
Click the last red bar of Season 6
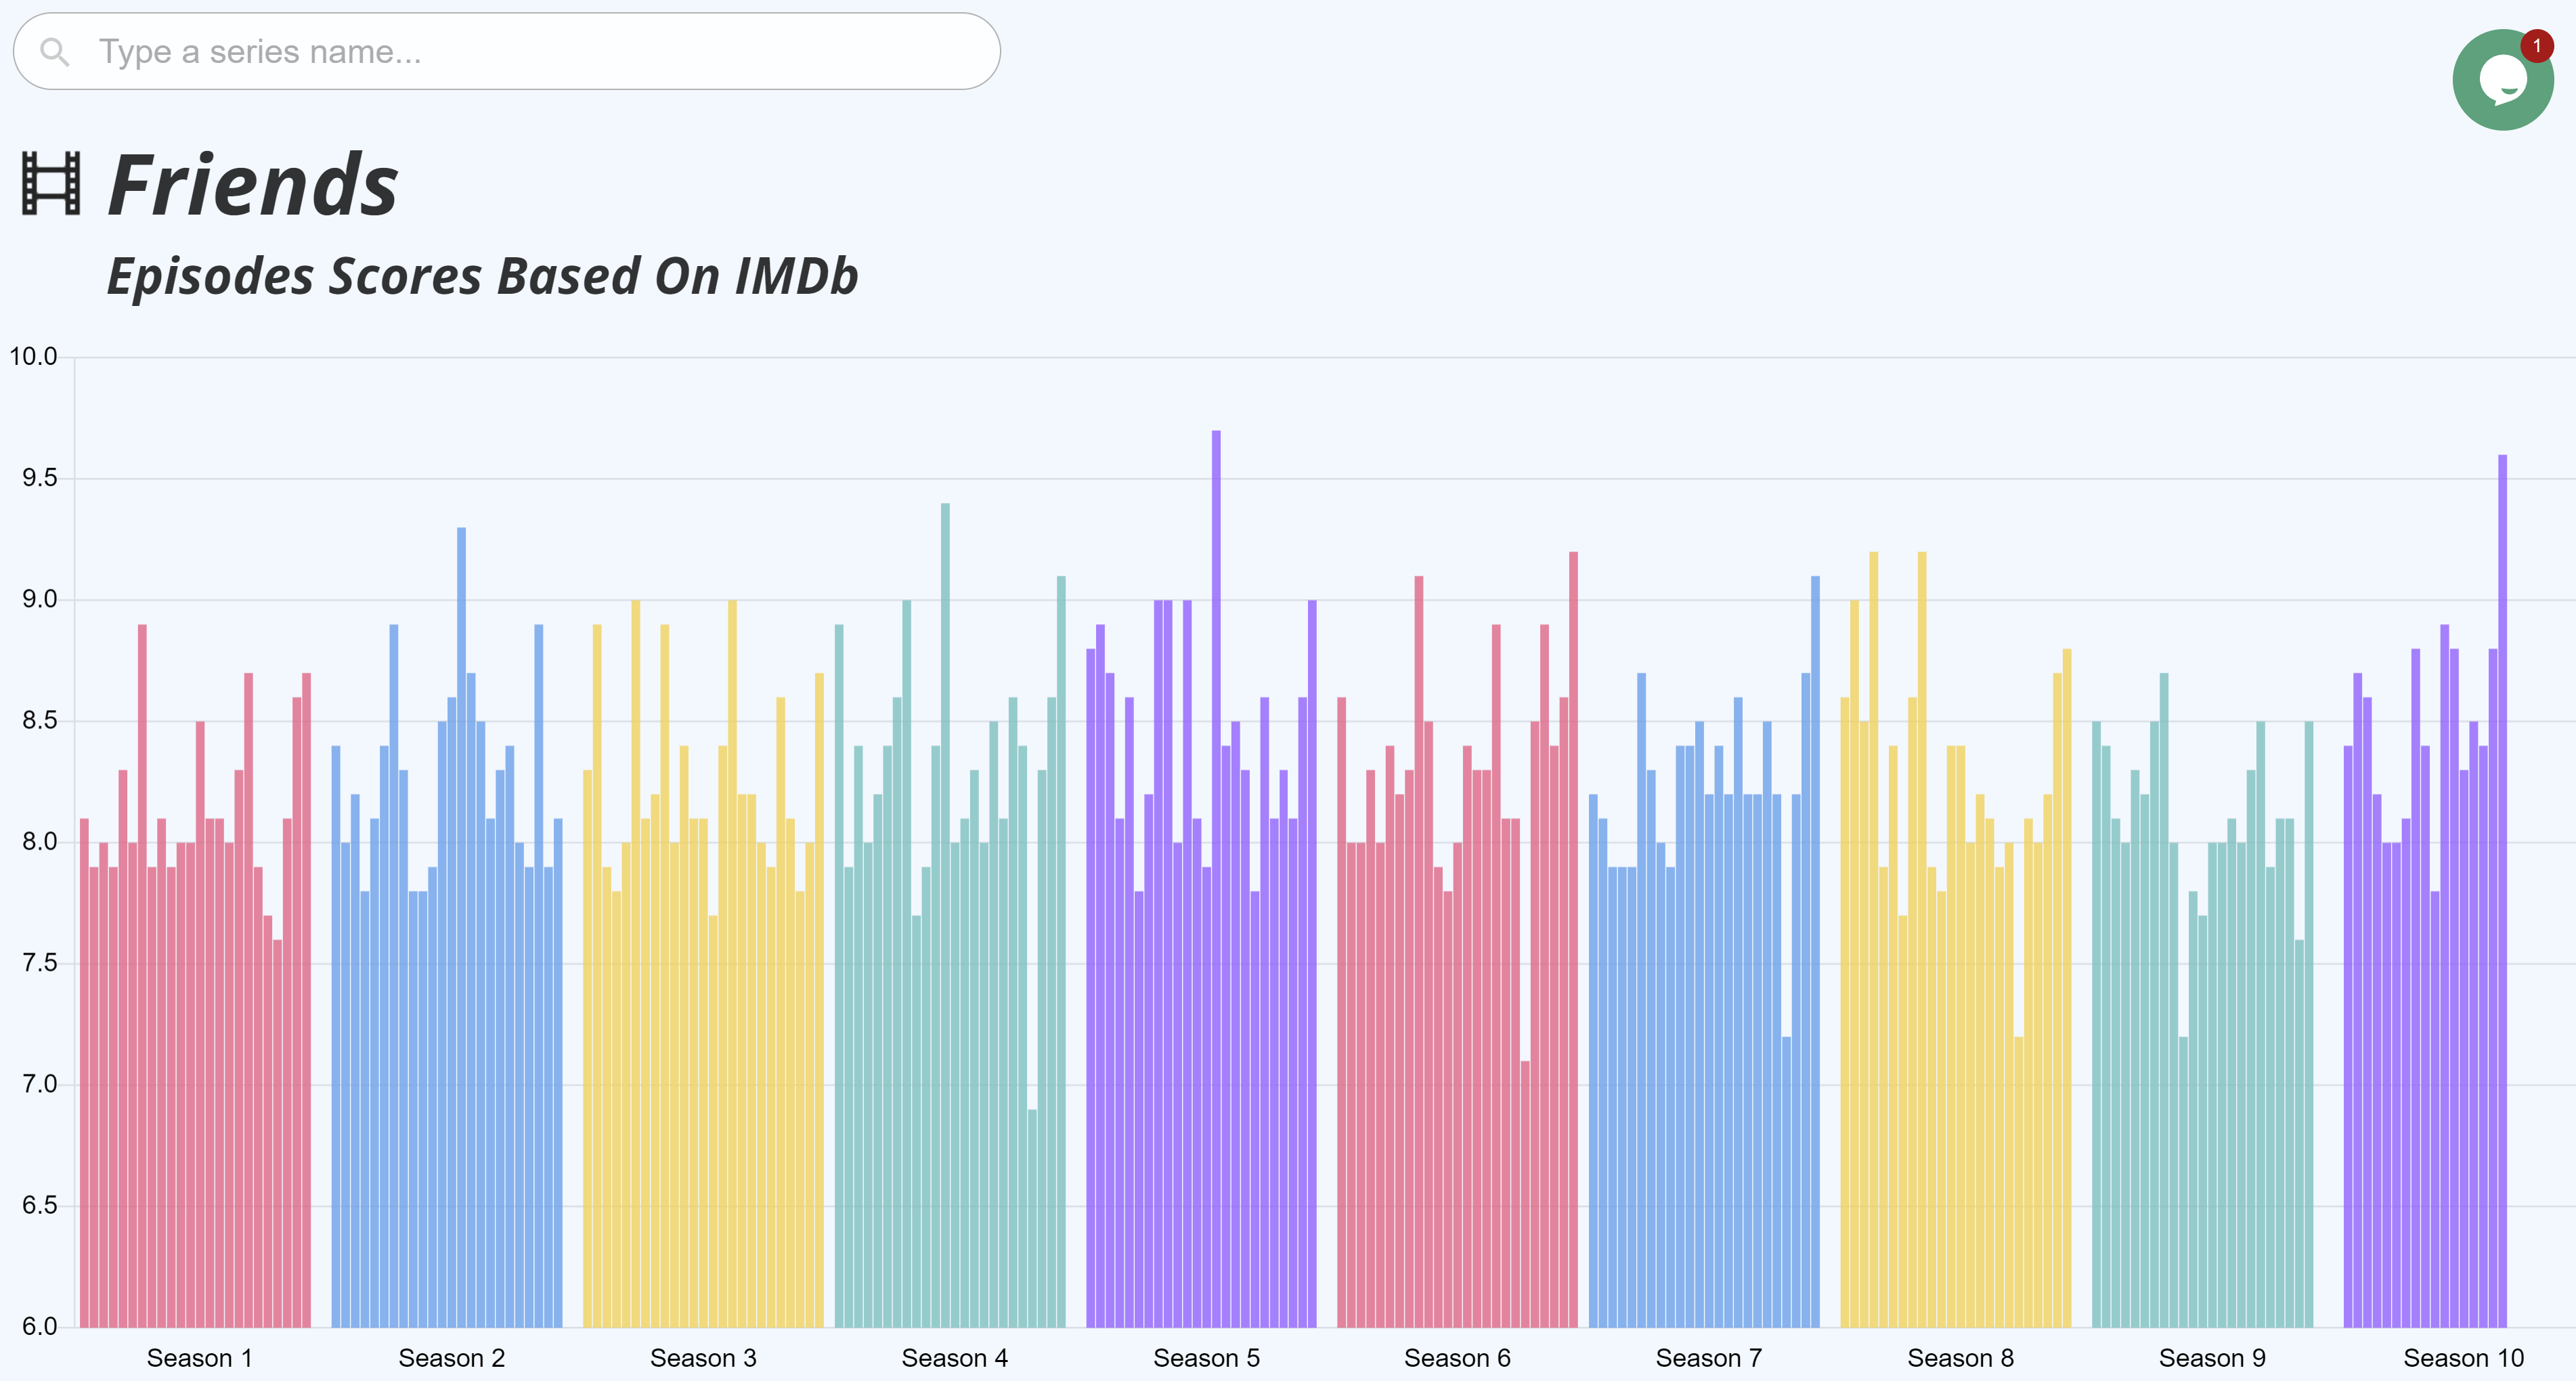click(x=1573, y=939)
